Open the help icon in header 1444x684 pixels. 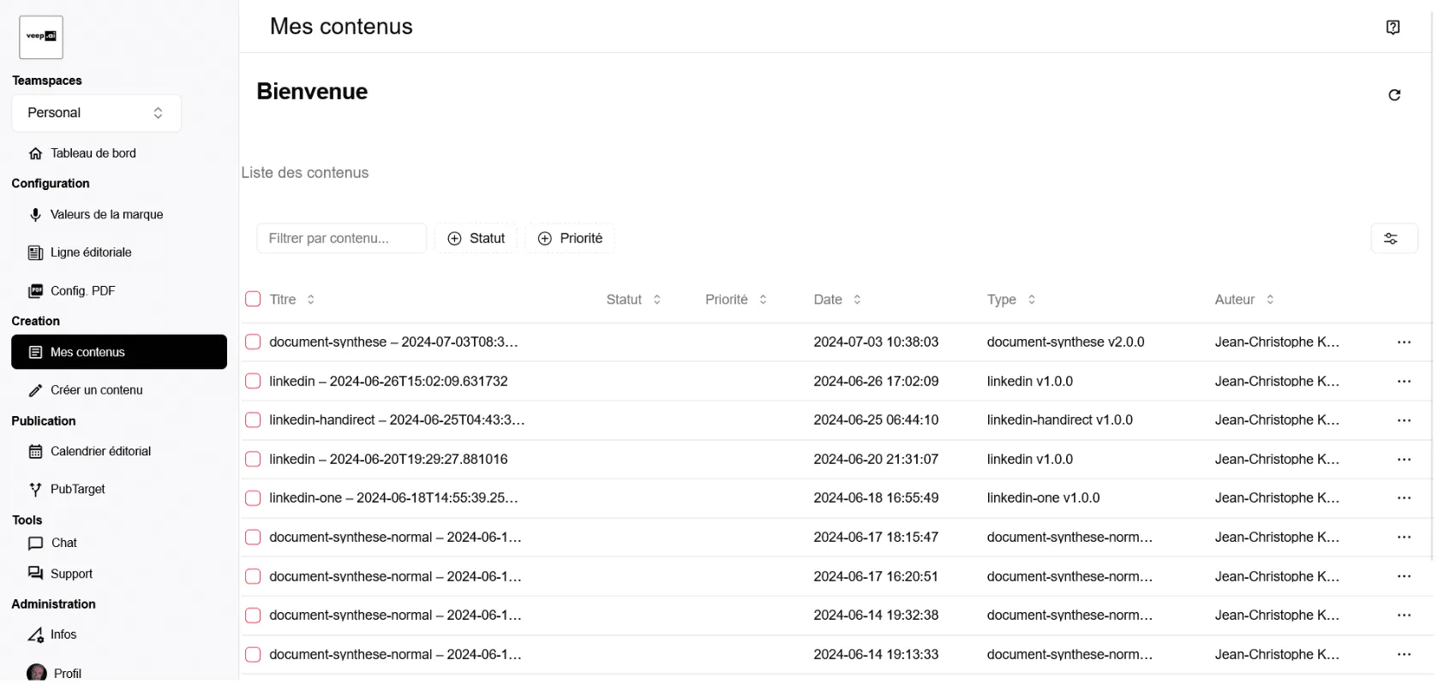(x=1393, y=27)
